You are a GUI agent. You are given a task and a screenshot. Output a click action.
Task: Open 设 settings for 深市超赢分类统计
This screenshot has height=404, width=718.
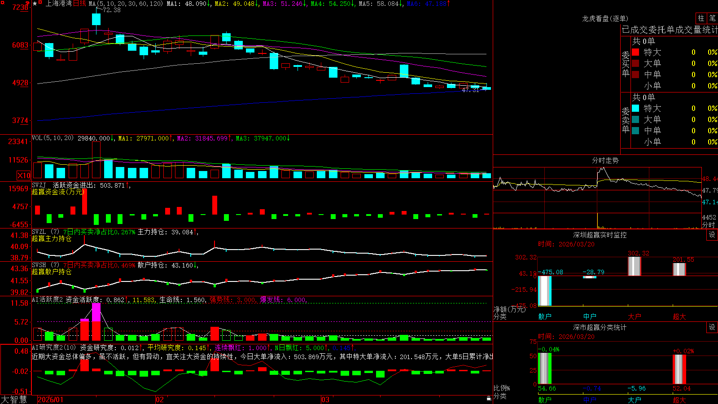click(x=712, y=327)
